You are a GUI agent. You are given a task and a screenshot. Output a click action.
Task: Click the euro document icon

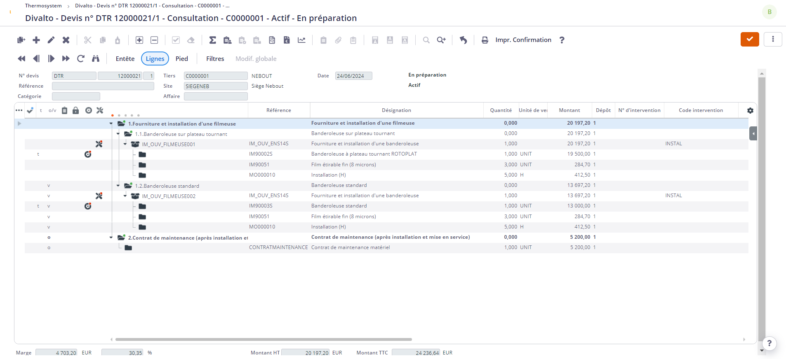[x=287, y=40]
